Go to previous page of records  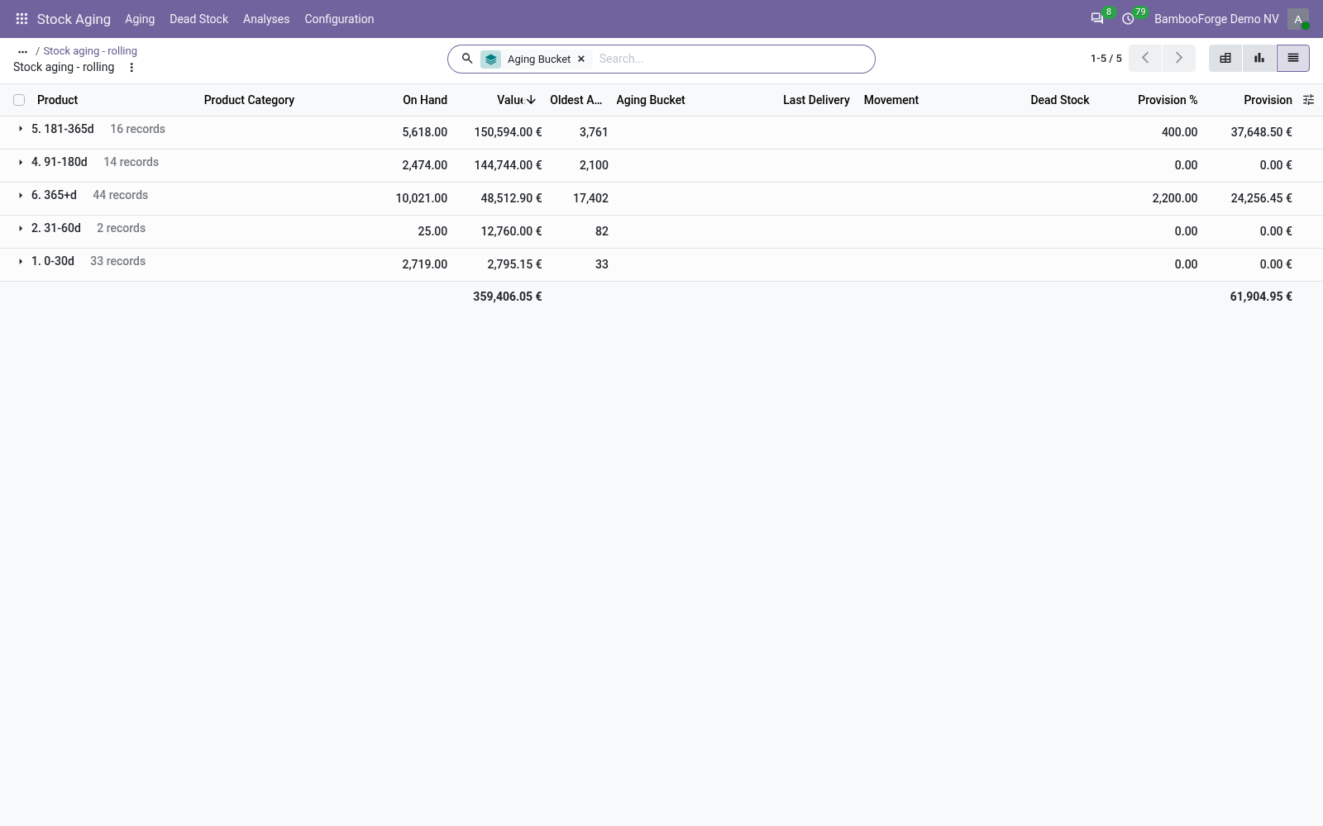(1145, 59)
